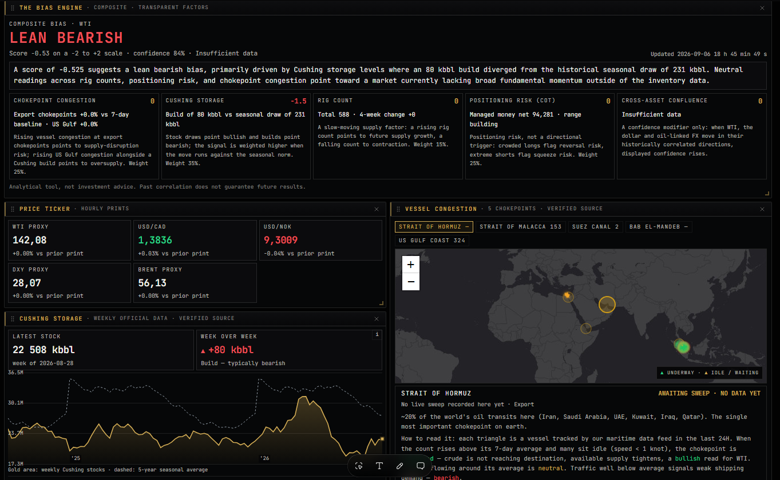Activate the element select tool in floating toolbar
The image size is (780, 480).
pyautogui.click(x=359, y=466)
